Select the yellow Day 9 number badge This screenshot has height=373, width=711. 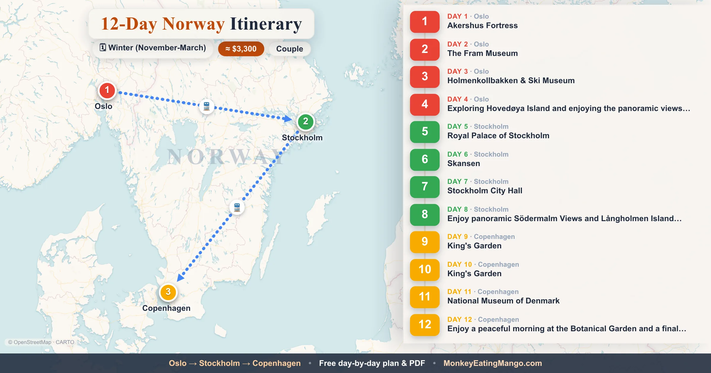[425, 242]
